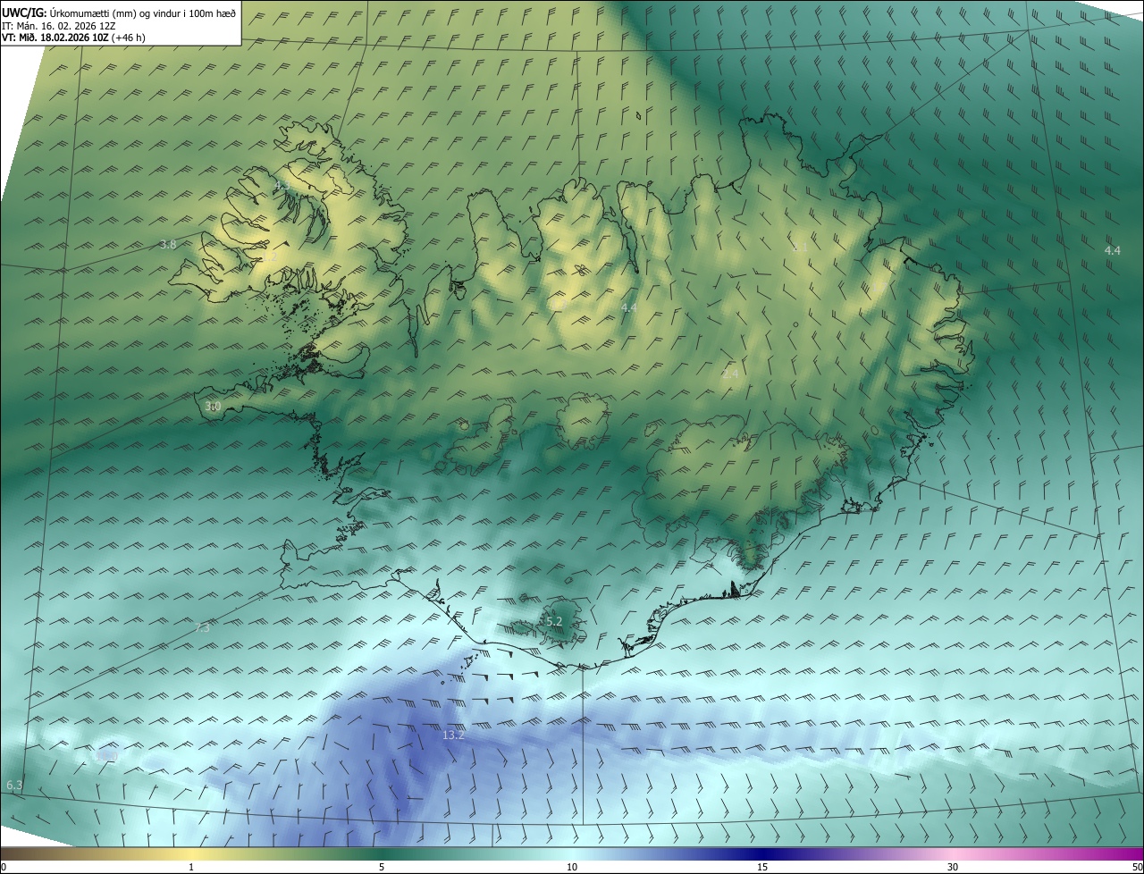Click the 6.3 value label on the map
The image size is (1144, 874).
click(14, 785)
